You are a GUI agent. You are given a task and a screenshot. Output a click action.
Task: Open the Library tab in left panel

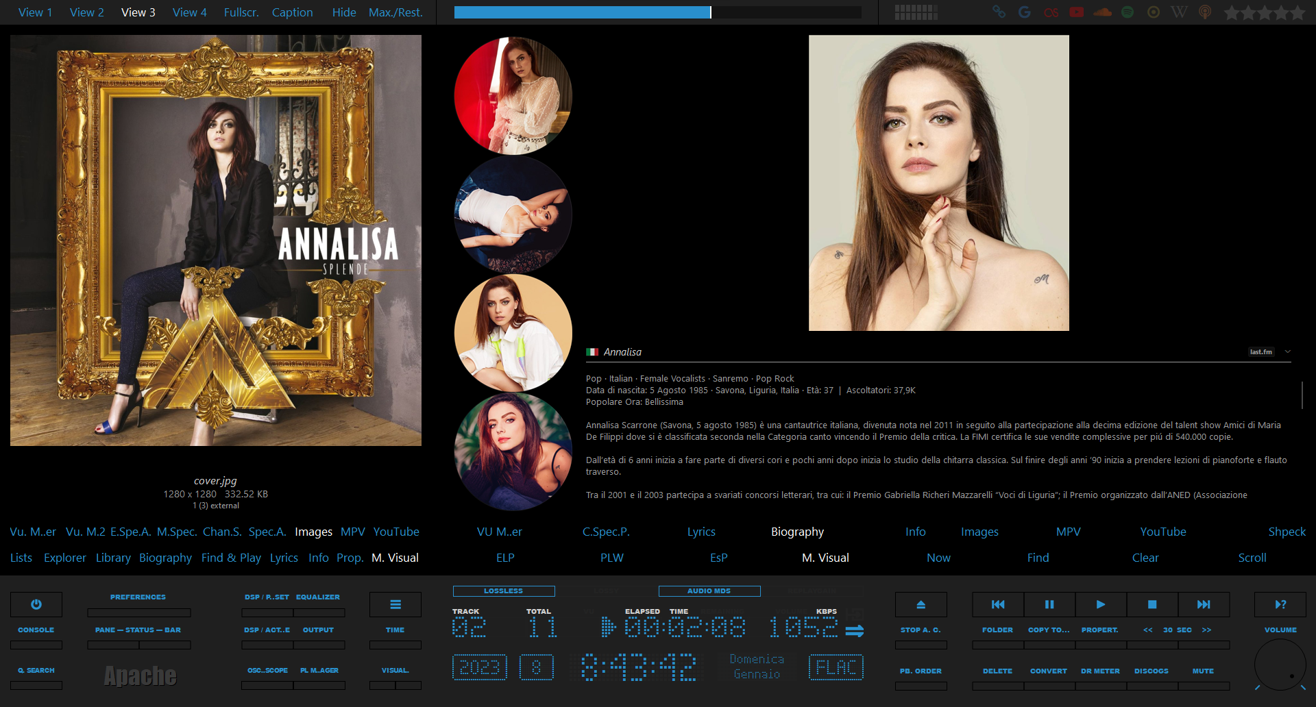coord(113,558)
